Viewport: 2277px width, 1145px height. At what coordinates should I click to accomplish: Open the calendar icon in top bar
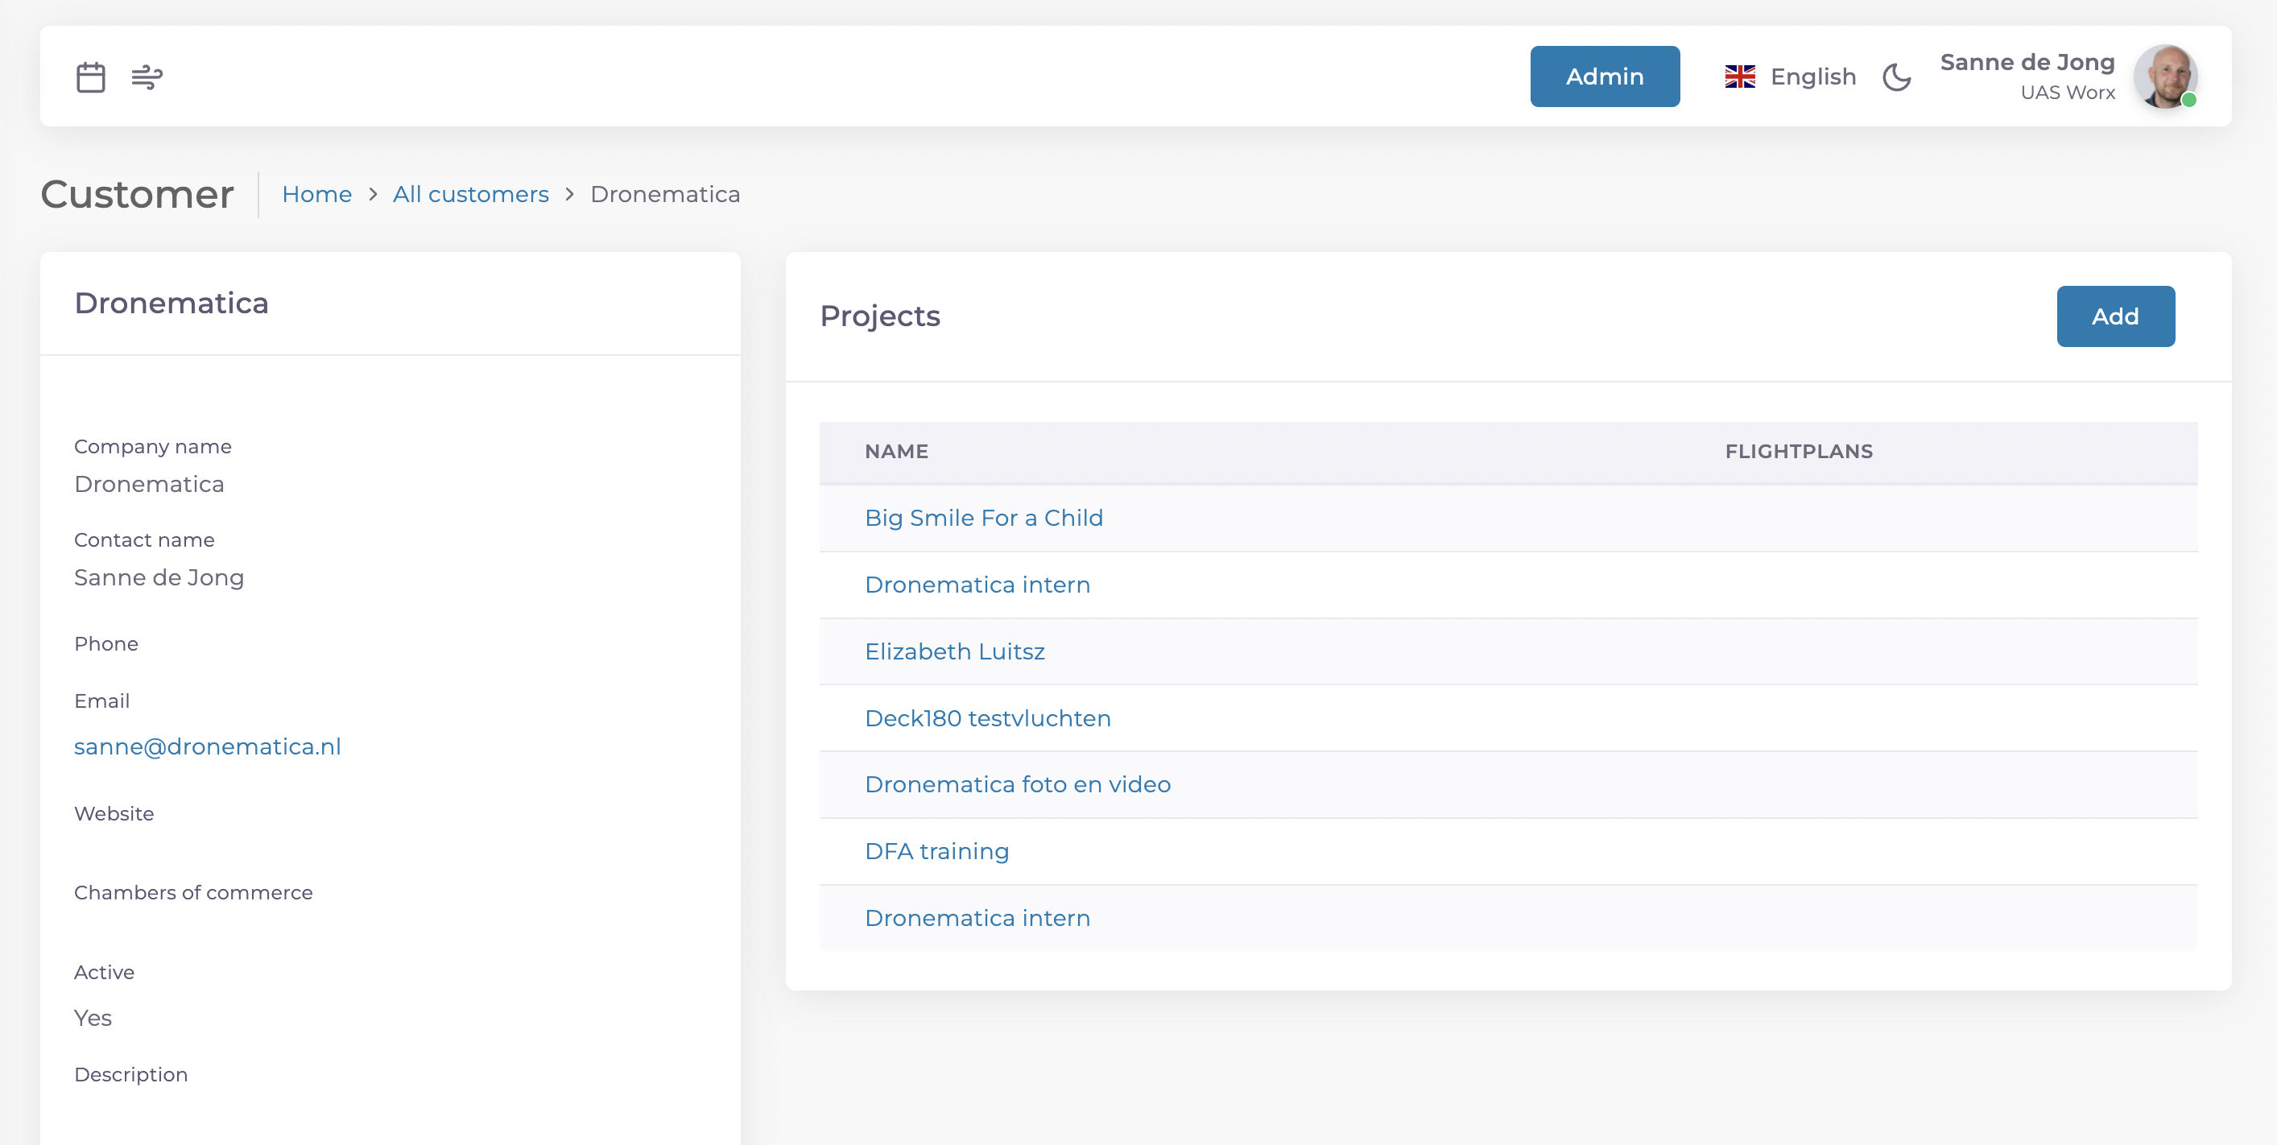coord(90,77)
